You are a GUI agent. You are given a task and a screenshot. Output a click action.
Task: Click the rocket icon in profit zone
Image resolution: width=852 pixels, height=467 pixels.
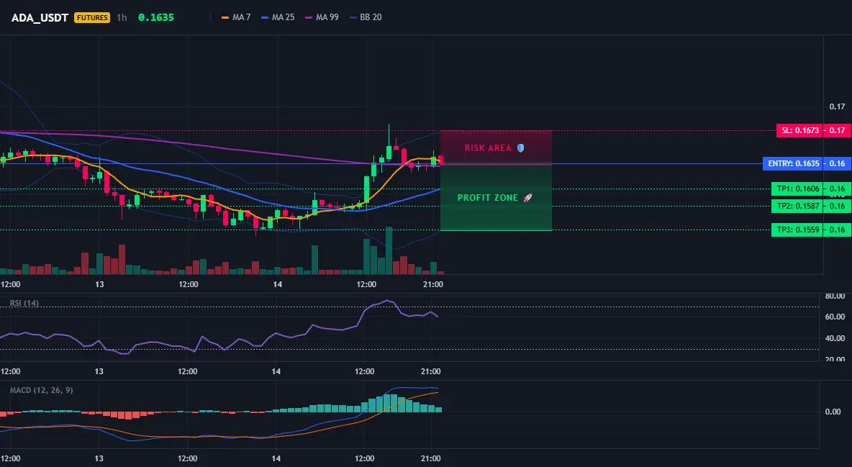pos(527,198)
